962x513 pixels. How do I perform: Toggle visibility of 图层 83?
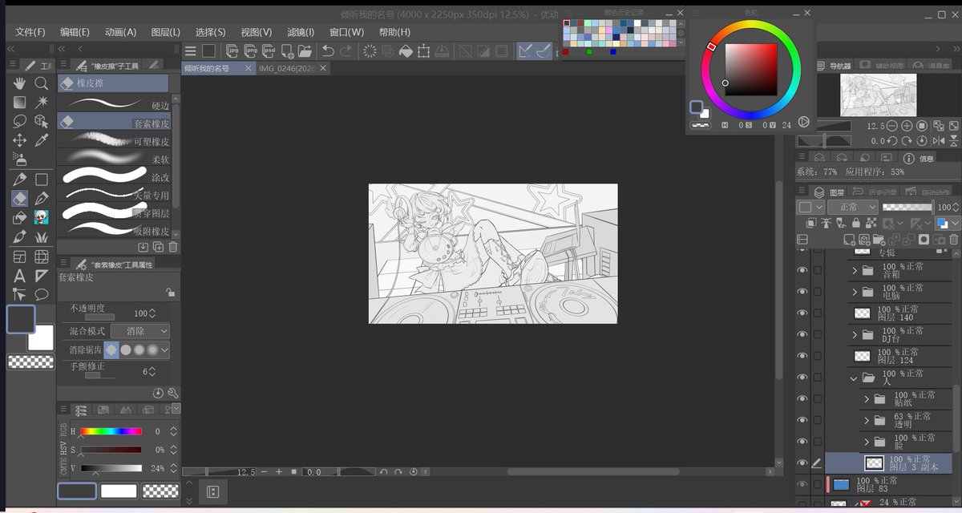[x=802, y=484]
